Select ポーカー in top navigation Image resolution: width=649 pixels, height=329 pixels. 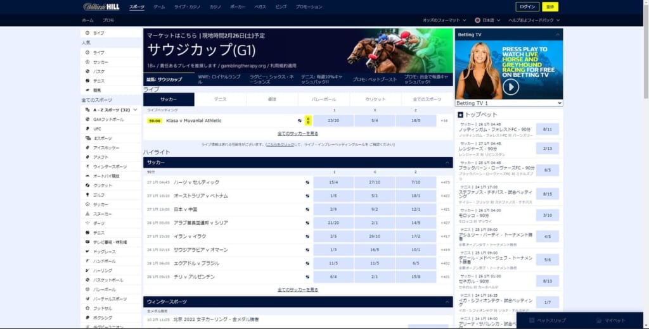tap(238, 7)
